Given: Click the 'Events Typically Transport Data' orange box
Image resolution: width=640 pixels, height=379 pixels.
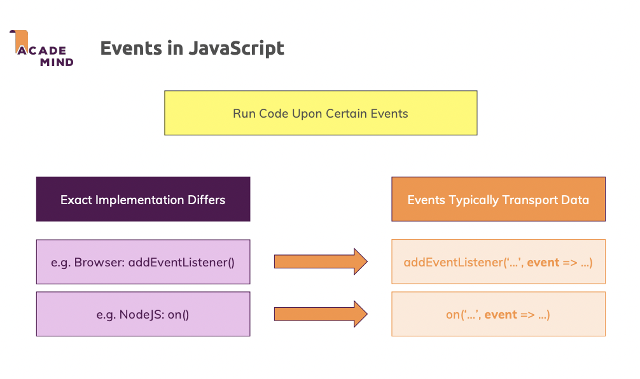Looking at the screenshot, I should (498, 199).
